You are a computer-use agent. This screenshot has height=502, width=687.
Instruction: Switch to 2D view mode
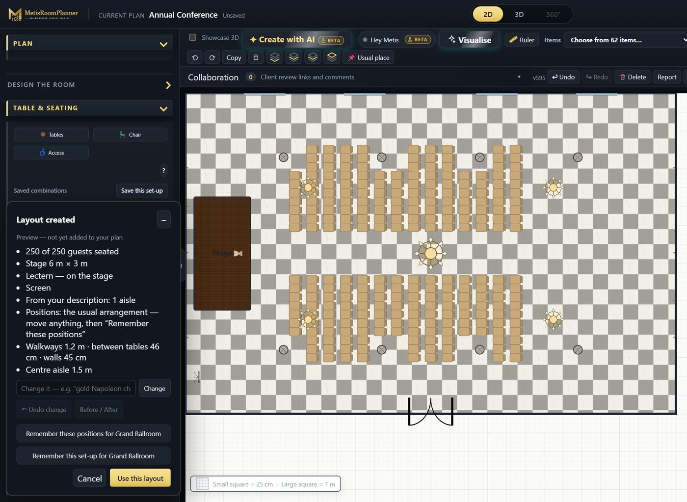tap(488, 14)
